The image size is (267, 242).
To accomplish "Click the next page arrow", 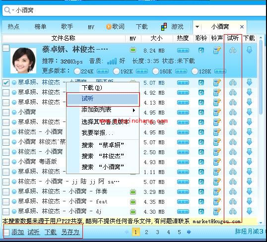I will point(189,232).
